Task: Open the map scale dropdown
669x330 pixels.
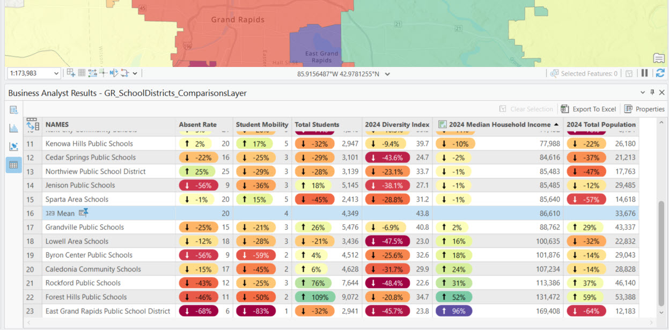Action: click(56, 73)
